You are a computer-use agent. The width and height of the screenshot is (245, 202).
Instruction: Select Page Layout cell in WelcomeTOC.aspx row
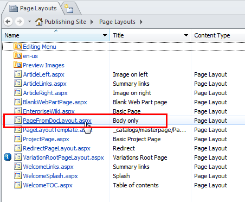click(210, 185)
